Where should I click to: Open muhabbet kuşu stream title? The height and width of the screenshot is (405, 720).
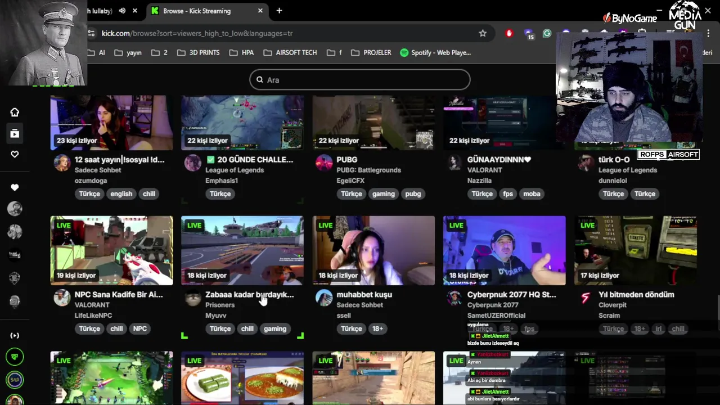tap(364, 294)
